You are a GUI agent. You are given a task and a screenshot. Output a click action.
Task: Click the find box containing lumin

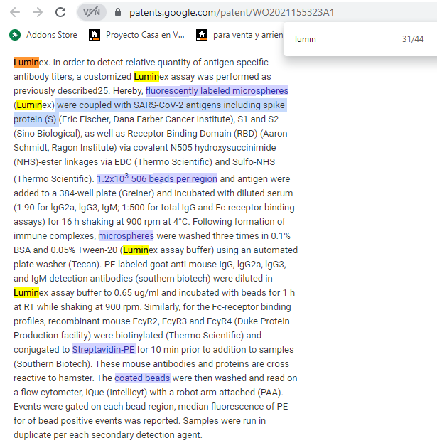coord(334,39)
